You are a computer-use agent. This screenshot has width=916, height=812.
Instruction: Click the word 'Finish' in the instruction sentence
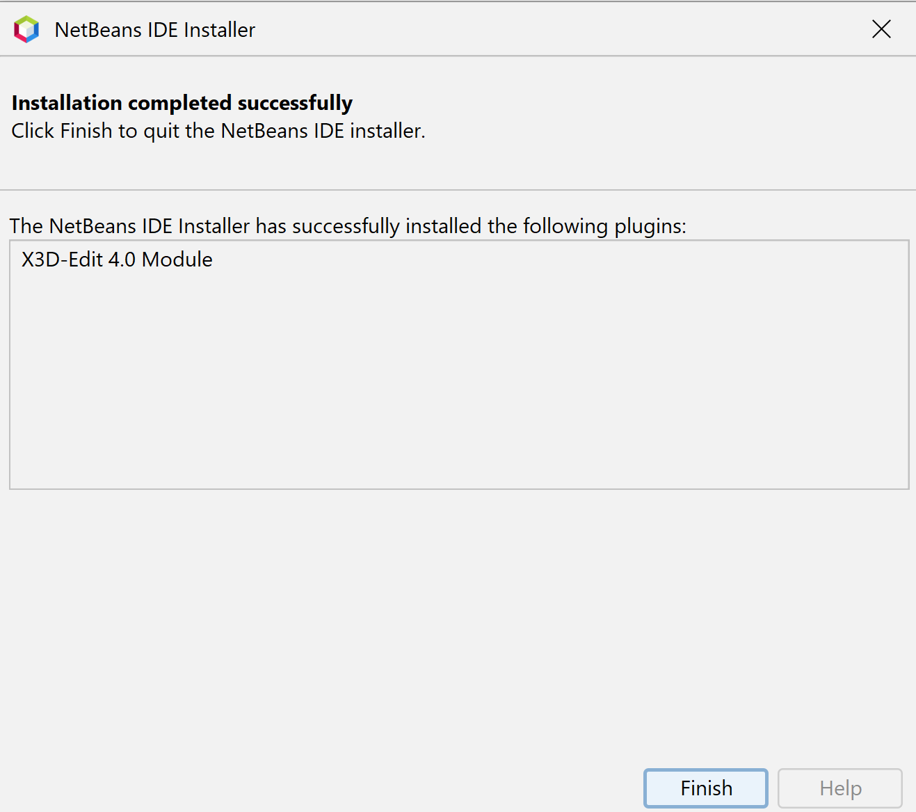86,131
